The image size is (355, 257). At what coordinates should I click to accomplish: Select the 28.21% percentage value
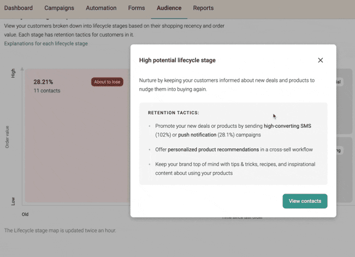[x=43, y=82]
